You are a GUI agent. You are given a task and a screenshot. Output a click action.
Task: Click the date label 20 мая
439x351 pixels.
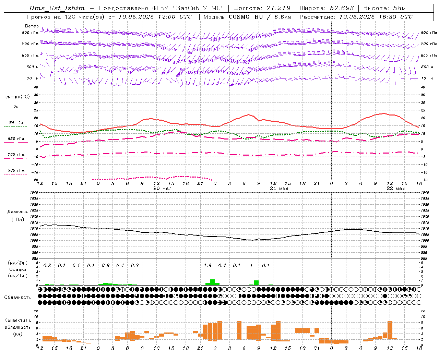(x=162, y=189)
